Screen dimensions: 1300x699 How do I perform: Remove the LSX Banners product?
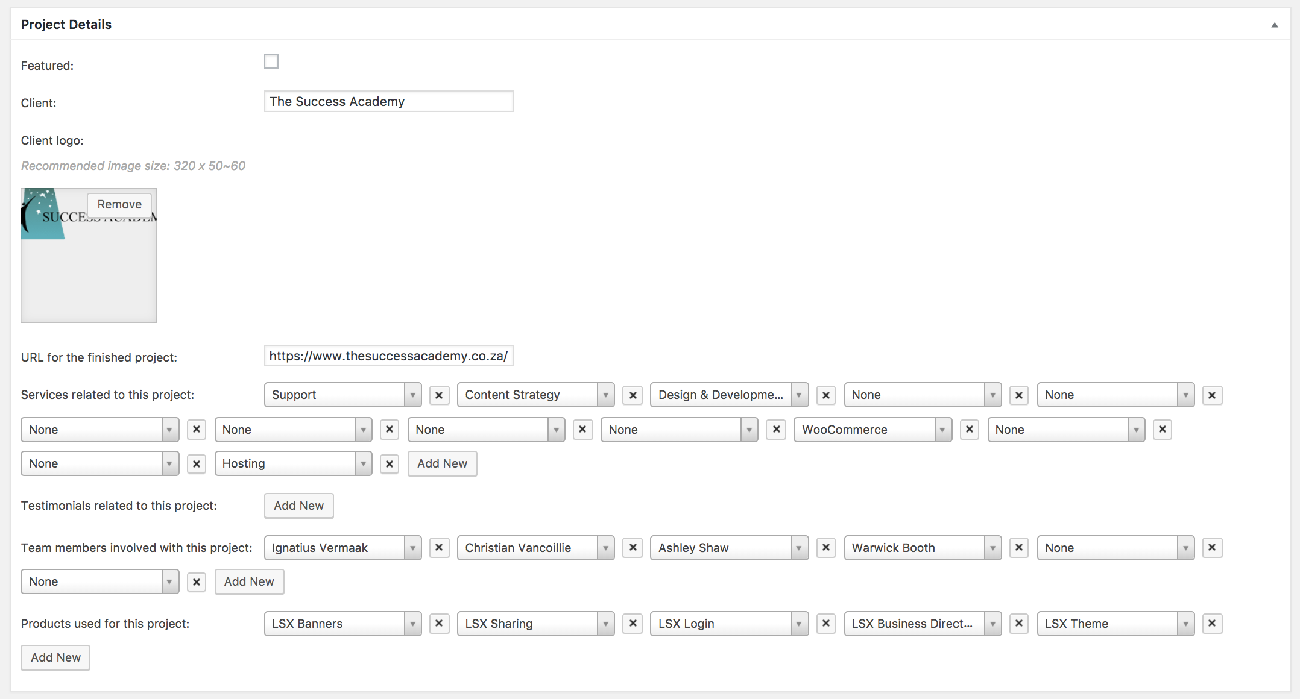click(439, 624)
